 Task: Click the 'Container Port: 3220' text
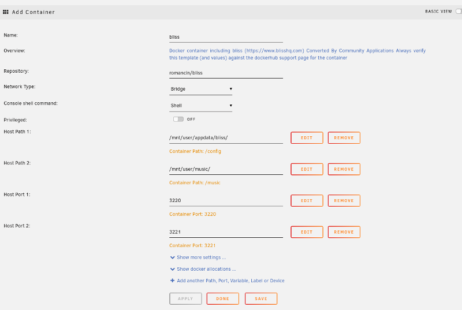tap(192, 214)
